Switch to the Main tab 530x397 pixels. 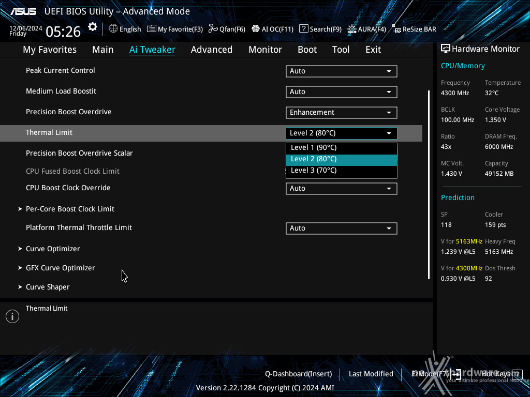click(x=103, y=50)
